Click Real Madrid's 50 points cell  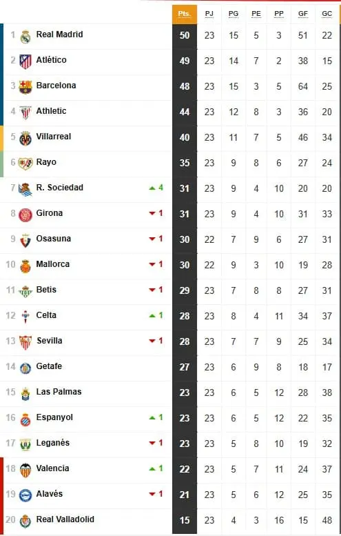point(185,36)
